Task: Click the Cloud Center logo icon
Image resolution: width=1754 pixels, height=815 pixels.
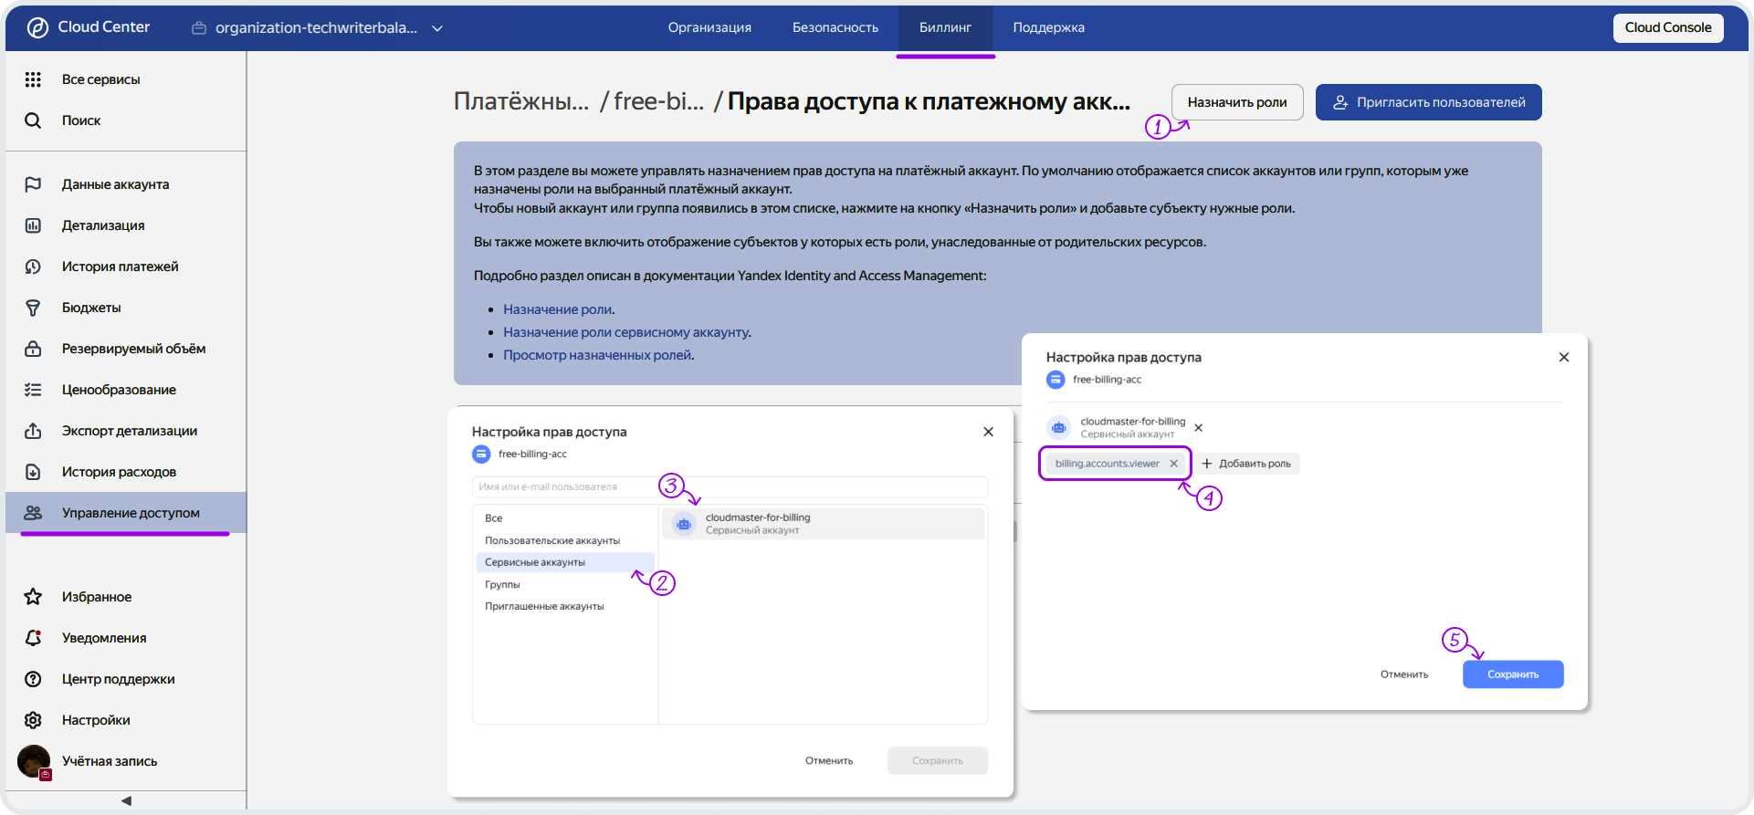Action: [x=37, y=27]
